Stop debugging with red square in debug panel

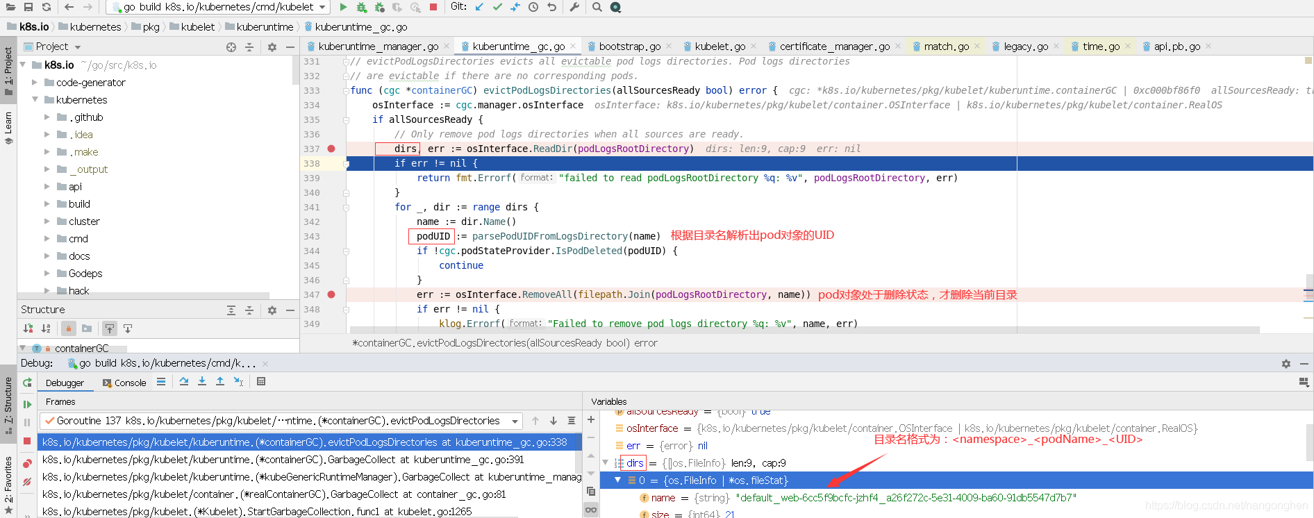[x=27, y=441]
